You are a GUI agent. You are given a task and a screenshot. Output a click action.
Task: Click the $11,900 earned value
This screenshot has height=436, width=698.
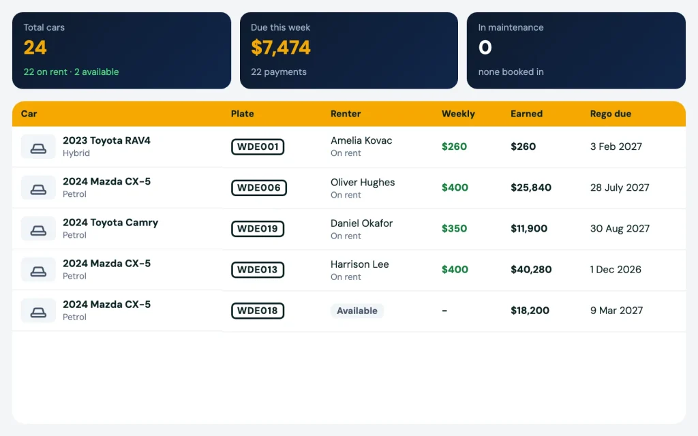point(529,229)
